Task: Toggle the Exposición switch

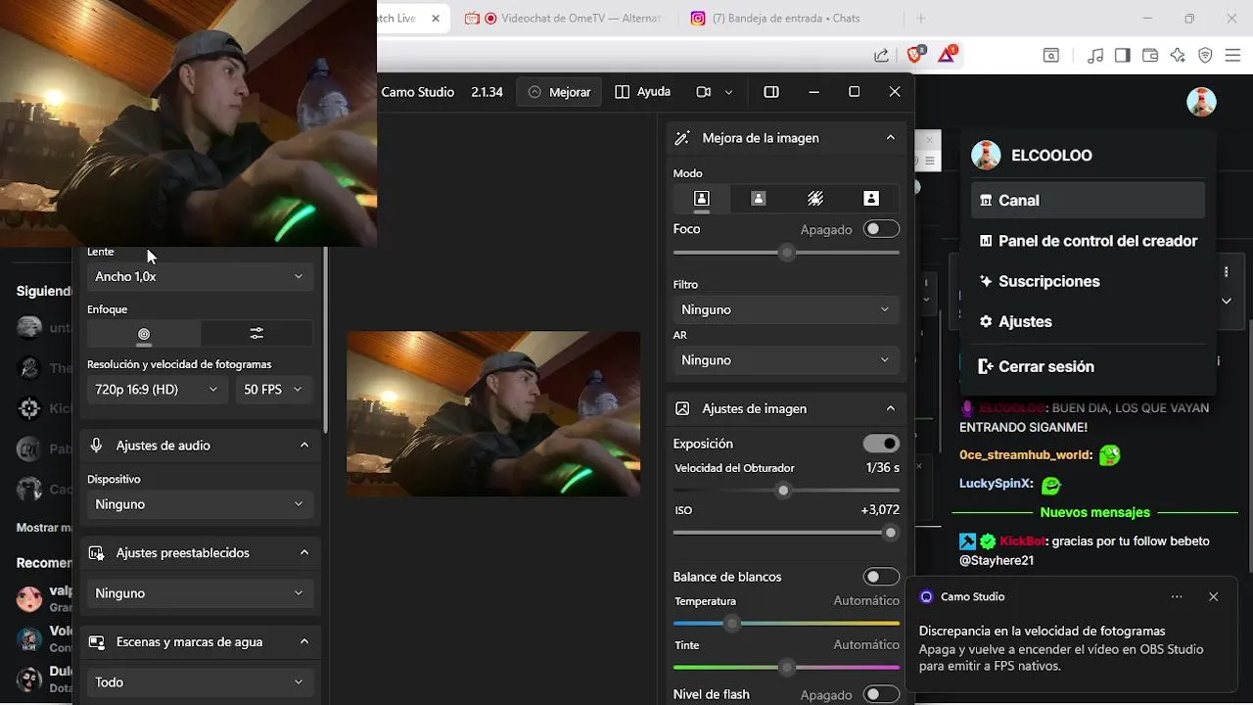Action: click(881, 444)
